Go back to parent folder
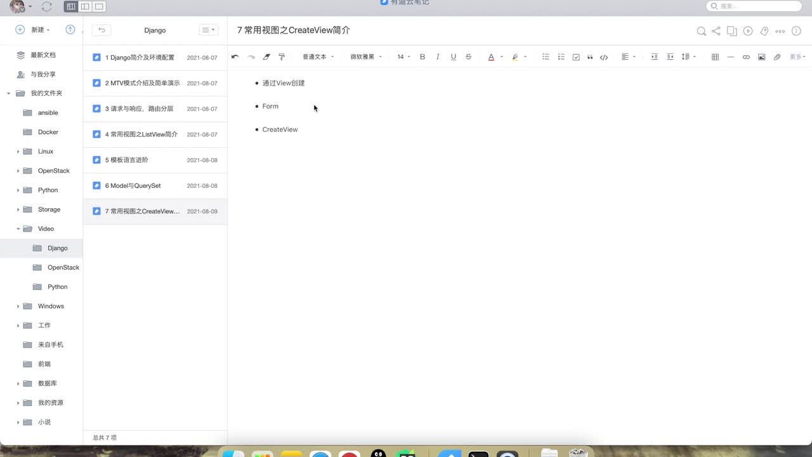 coord(101,30)
